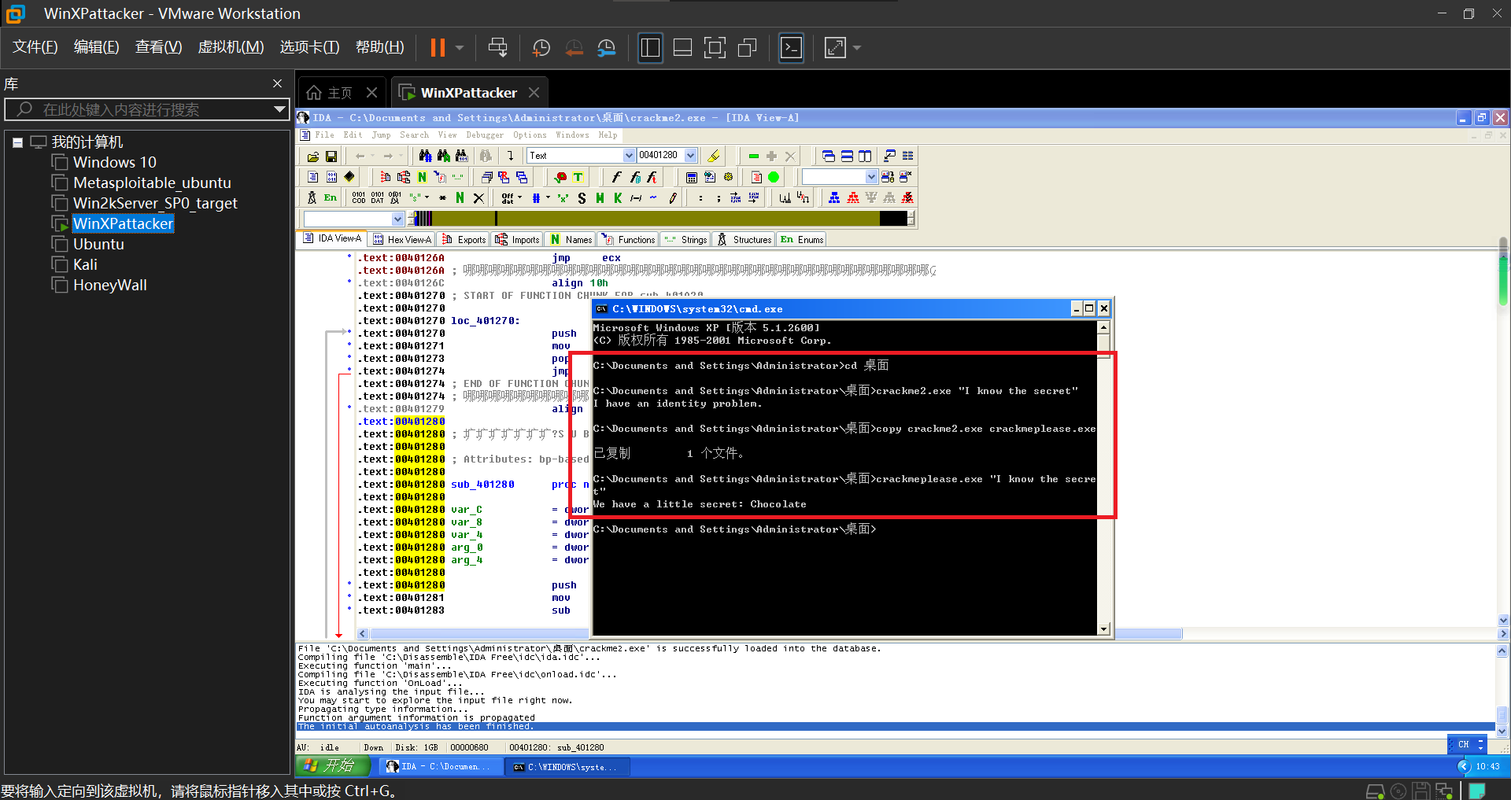Click the 0101 DAT convert-to-data icon

pos(377,198)
